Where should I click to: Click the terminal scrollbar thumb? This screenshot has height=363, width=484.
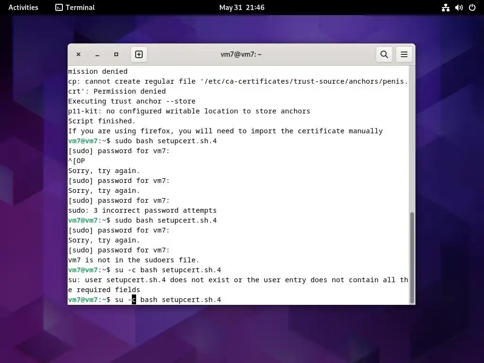pyautogui.click(x=412, y=258)
